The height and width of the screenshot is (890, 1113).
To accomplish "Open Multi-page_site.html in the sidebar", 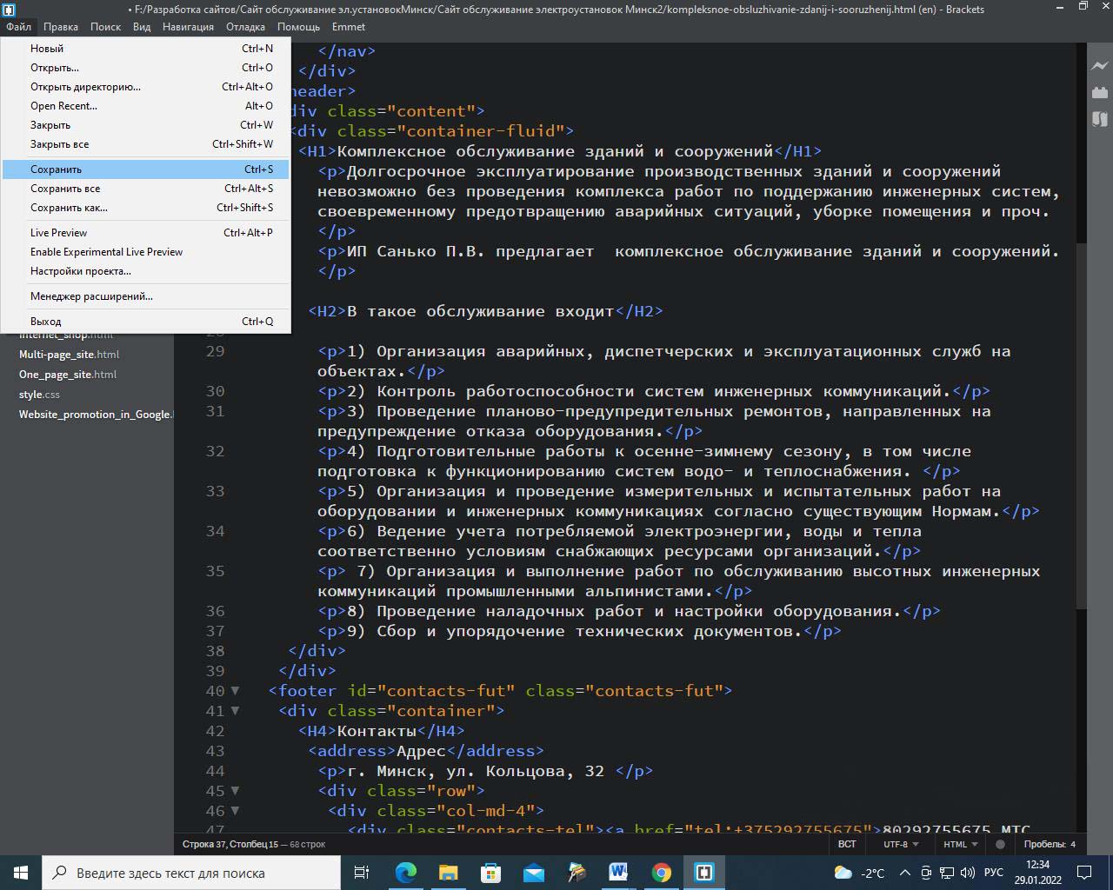I will [70, 355].
